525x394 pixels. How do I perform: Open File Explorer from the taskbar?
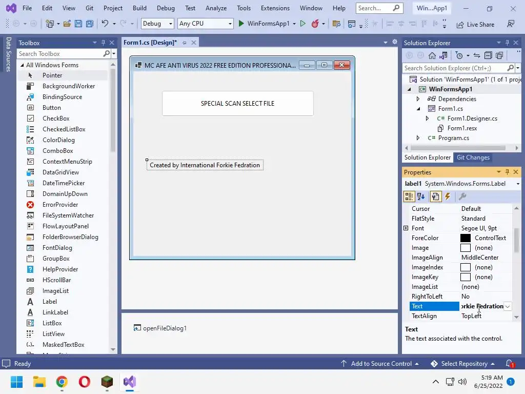pos(39,382)
